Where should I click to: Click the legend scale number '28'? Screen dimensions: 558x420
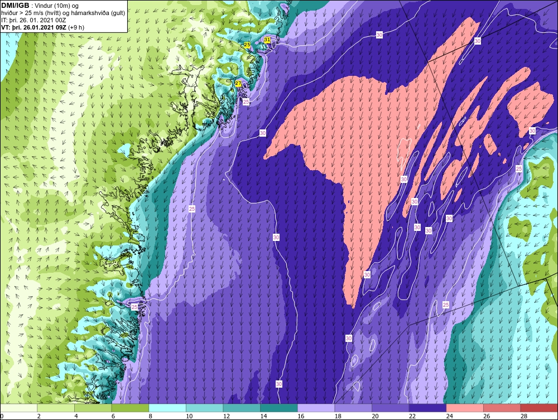524,416
